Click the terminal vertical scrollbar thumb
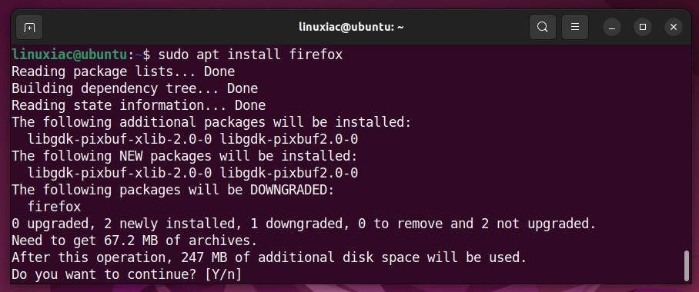 687,266
